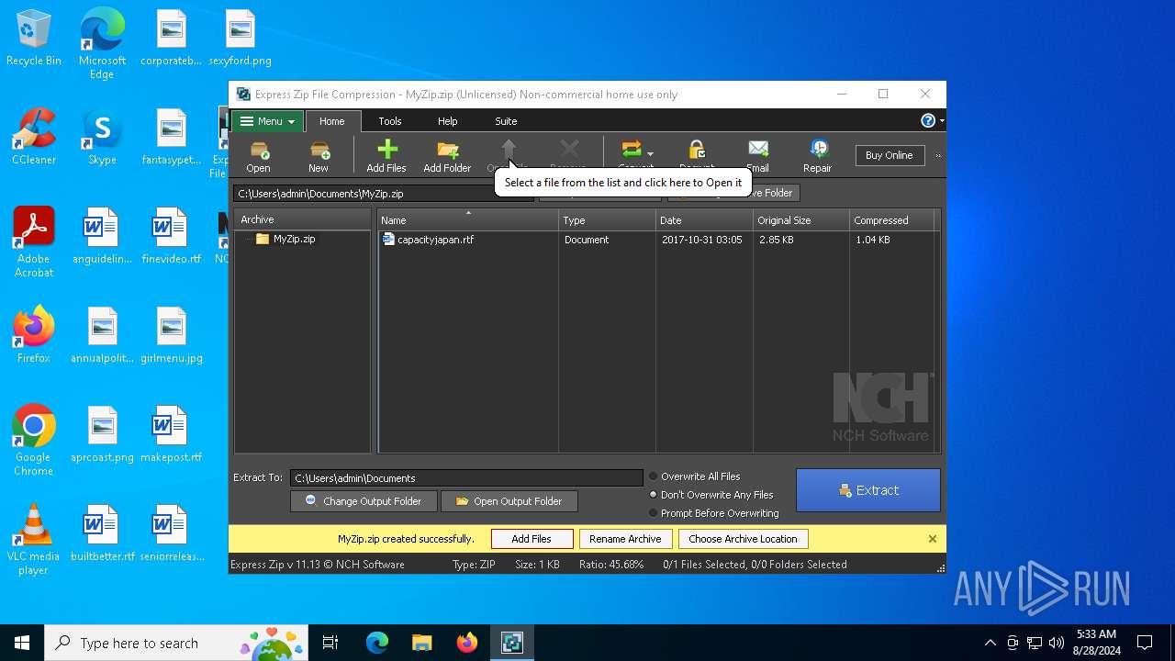Click the Add Folder toolbar icon

tap(447, 155)
